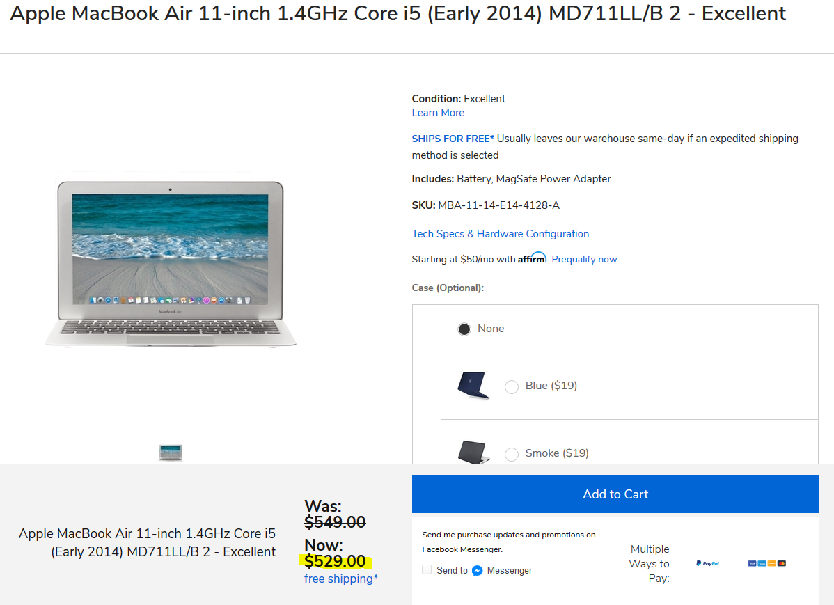Click the American Express card icon

[762, 563]
